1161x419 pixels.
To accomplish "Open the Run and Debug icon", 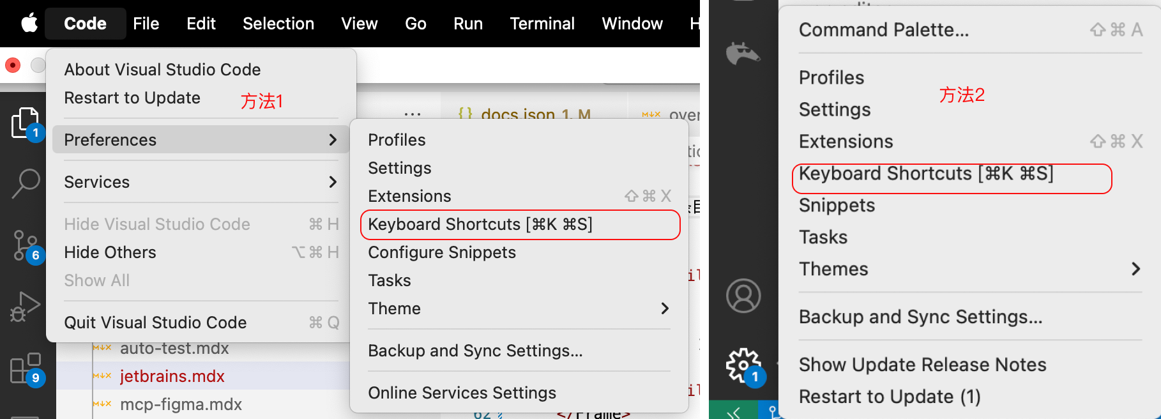I will (26, 307).
